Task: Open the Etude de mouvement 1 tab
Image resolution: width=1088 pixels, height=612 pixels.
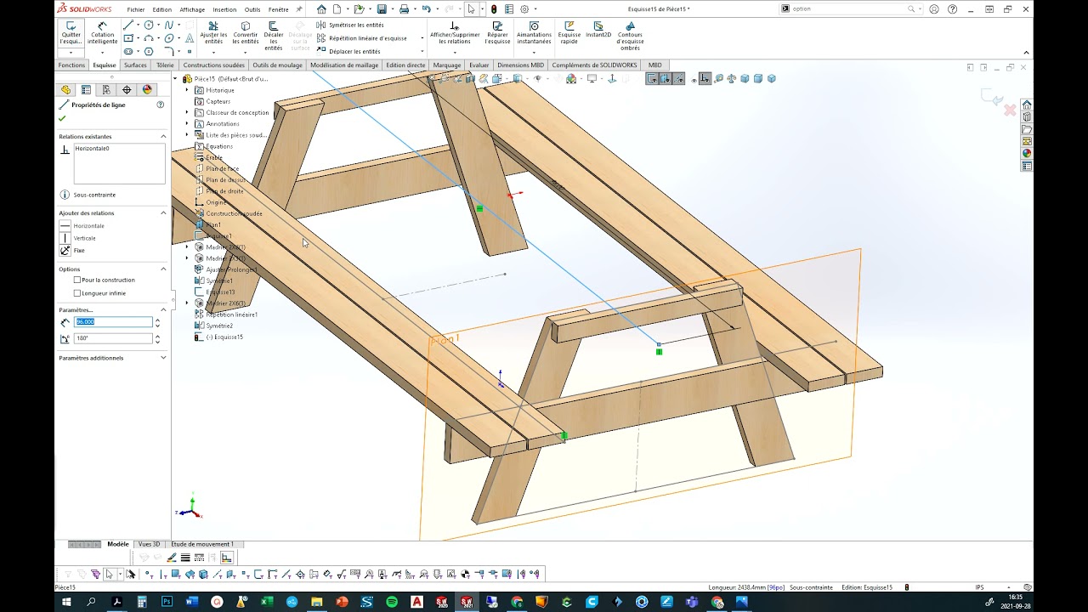Action: 202,544
